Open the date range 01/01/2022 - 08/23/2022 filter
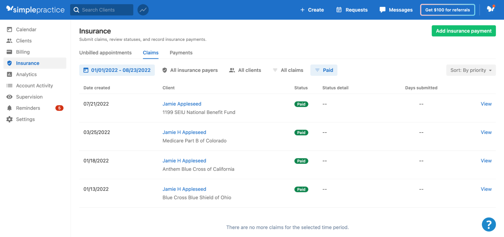 (x=117, y=70)
